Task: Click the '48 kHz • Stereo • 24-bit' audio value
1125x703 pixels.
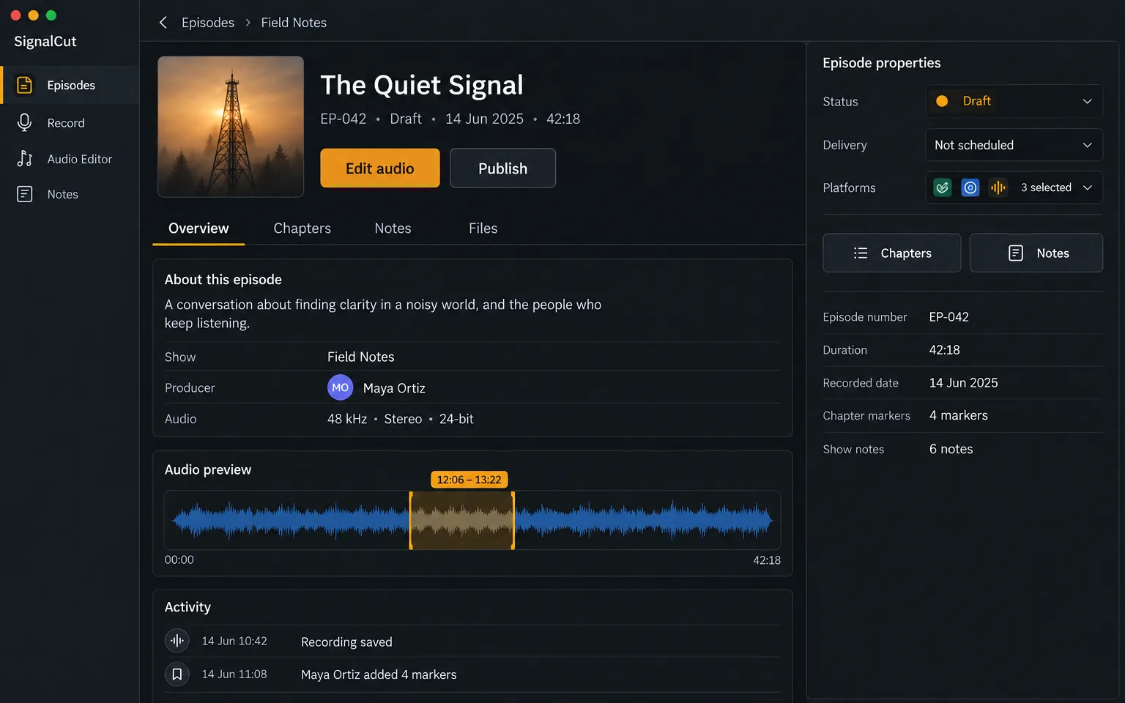Action: click(401, 419)
